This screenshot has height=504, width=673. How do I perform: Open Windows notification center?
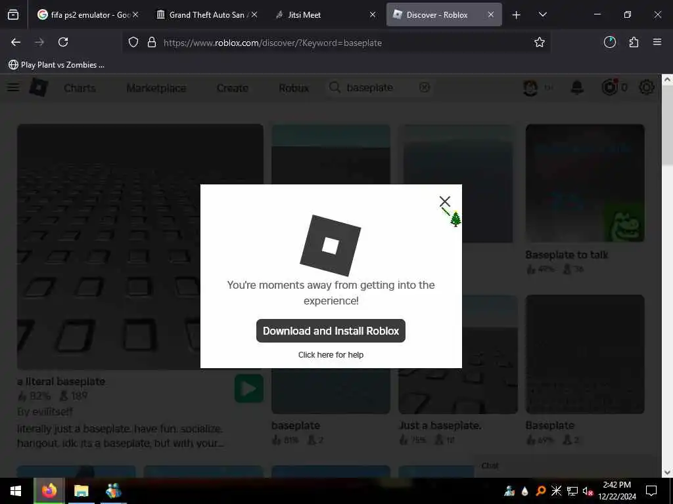coord(651,491)
